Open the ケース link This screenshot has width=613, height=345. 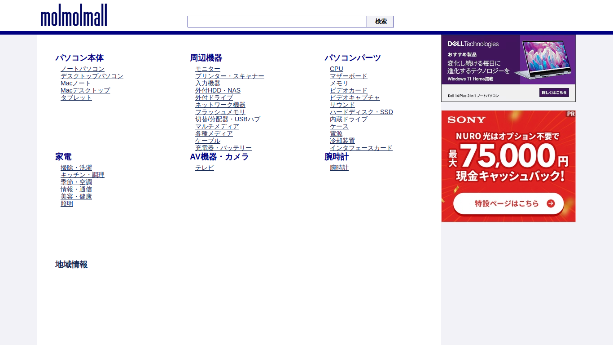point(339,126)
